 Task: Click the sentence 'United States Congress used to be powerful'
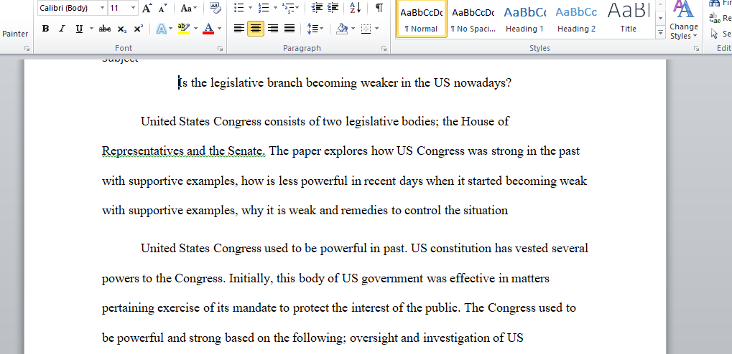click(274, 248)
